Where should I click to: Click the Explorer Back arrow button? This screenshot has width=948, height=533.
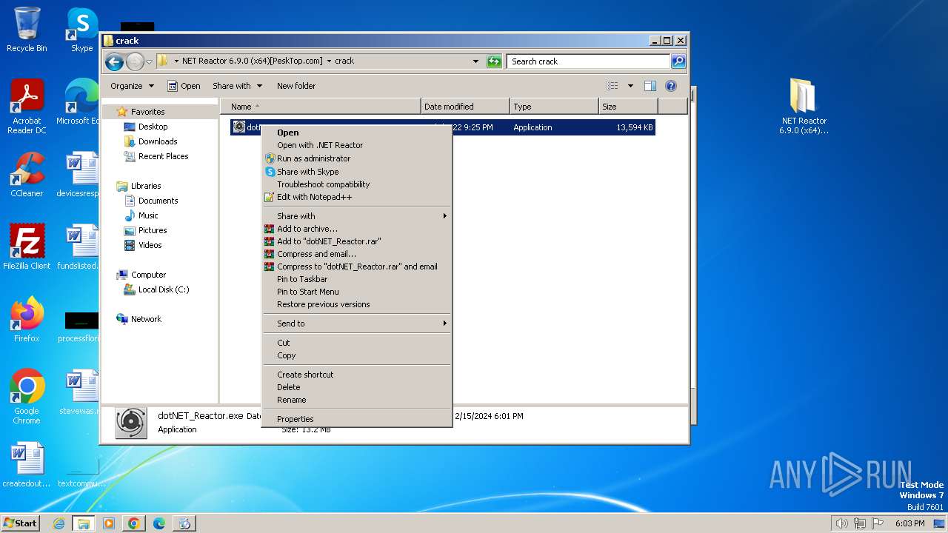click(x=114, y=61)
